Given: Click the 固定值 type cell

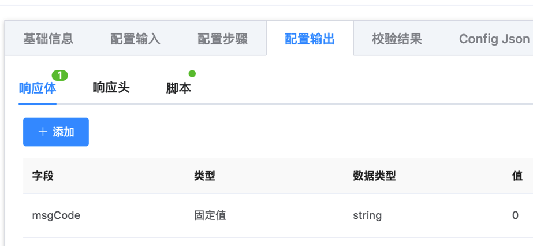Looking at the screenshot, I should point(210,215).
